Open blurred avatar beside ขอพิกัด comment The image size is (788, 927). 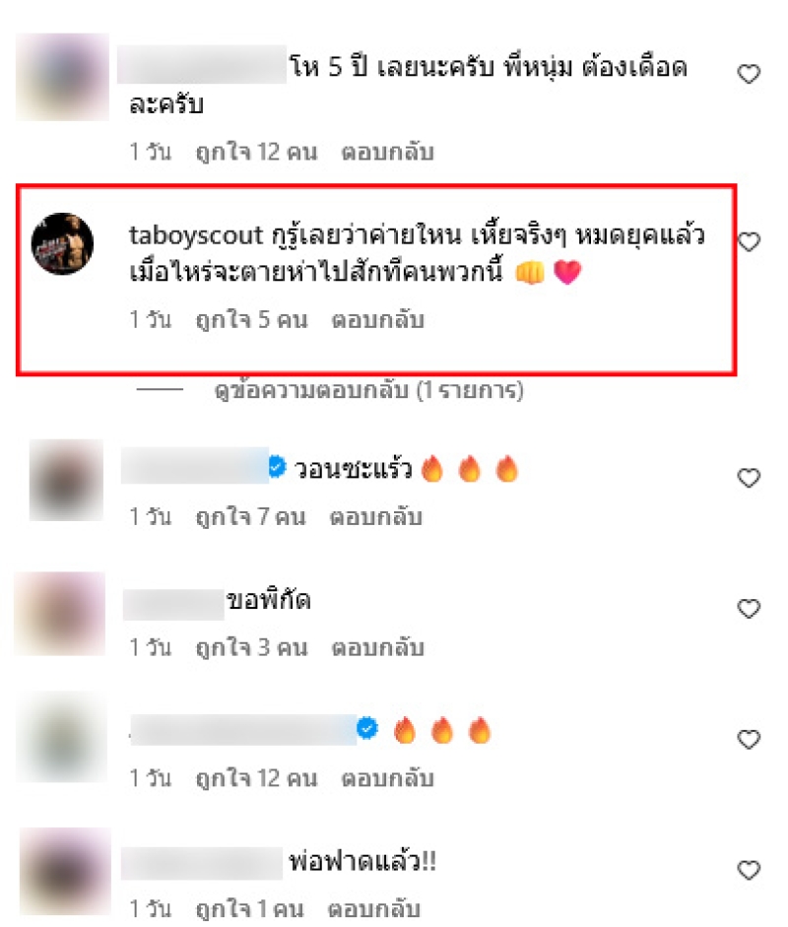[x=60, y=614]
